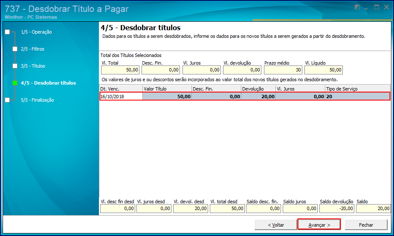394x236 pixels.
Task: Click the top Desc. Fin. total field
Action: (x=161, y=70)
